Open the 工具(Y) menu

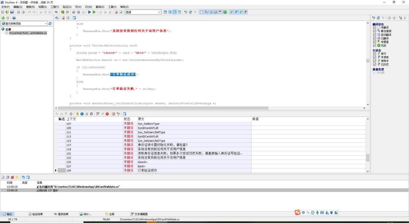[x=112, y=7]
